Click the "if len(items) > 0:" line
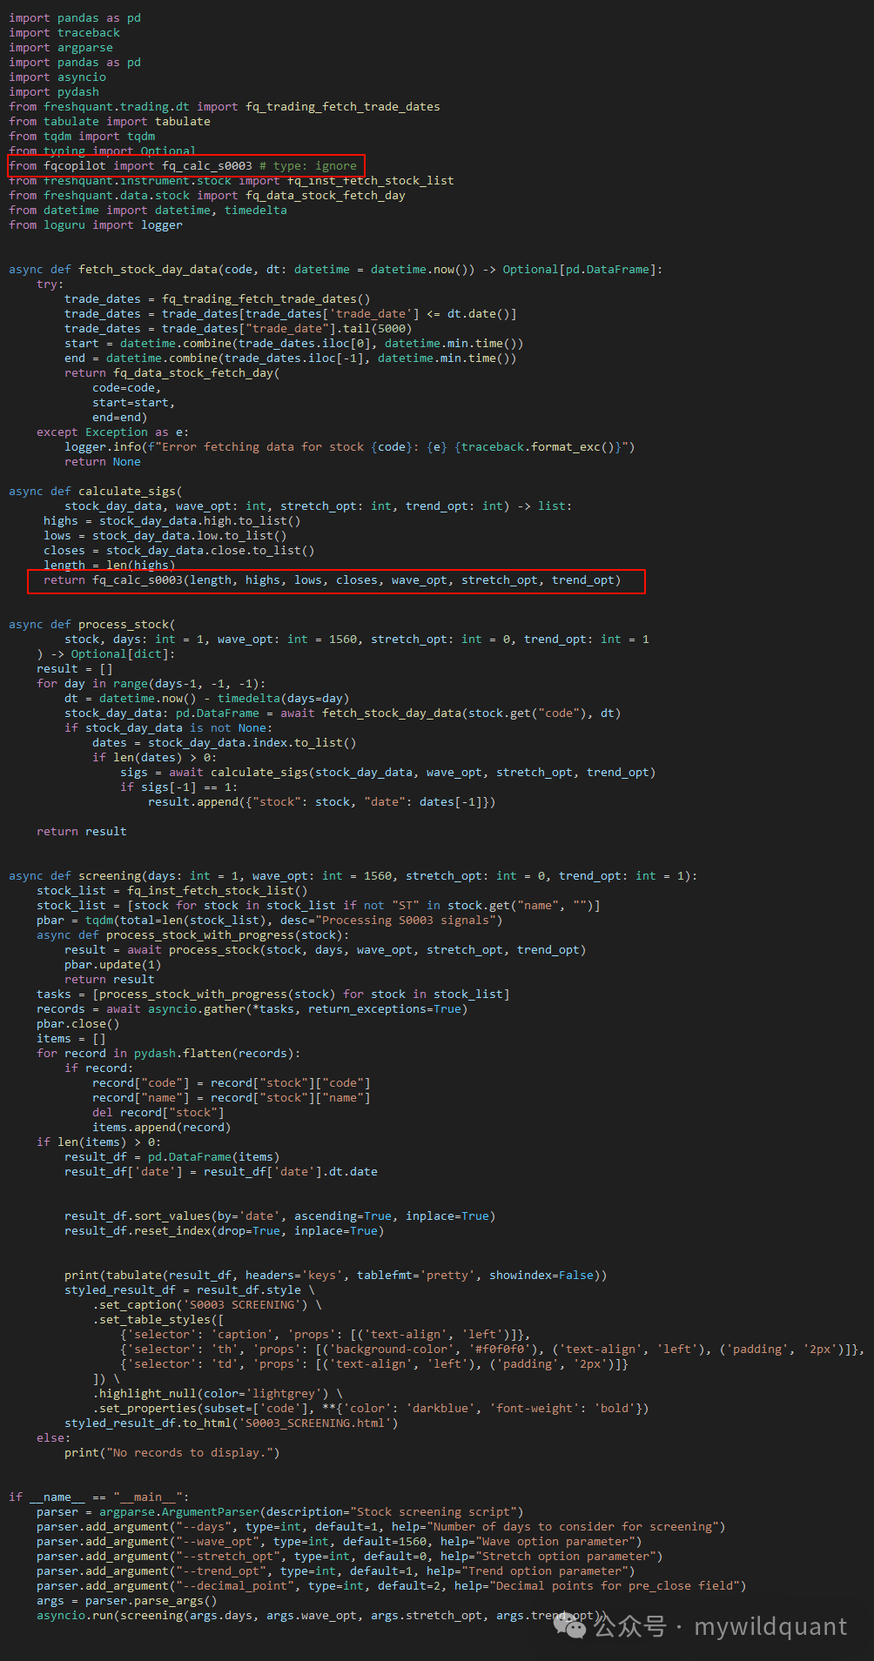This screenshot has height=1661, width=874. (x=99, y=1142)
